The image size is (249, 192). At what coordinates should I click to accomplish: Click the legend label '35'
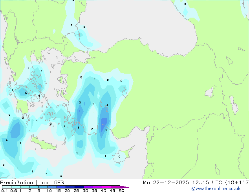click(x=94, y=190)
